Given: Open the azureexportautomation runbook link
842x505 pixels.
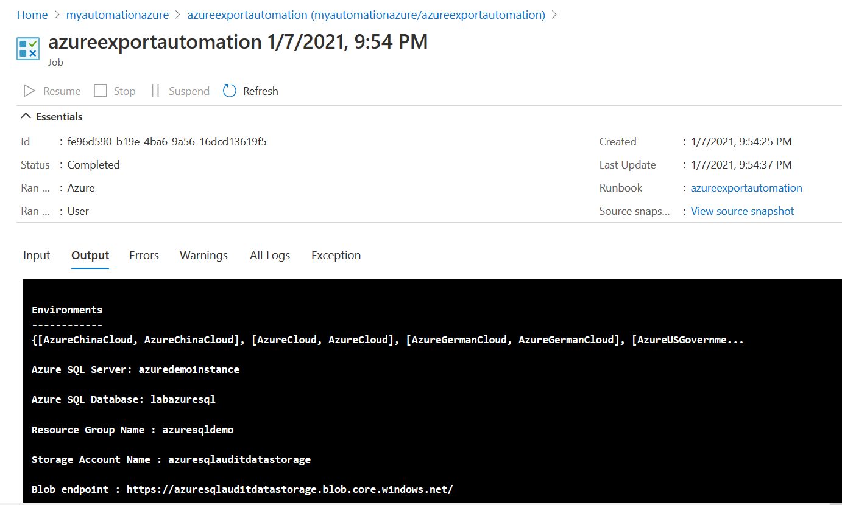Looking at the screenshot, I should (x=746, y=188).
